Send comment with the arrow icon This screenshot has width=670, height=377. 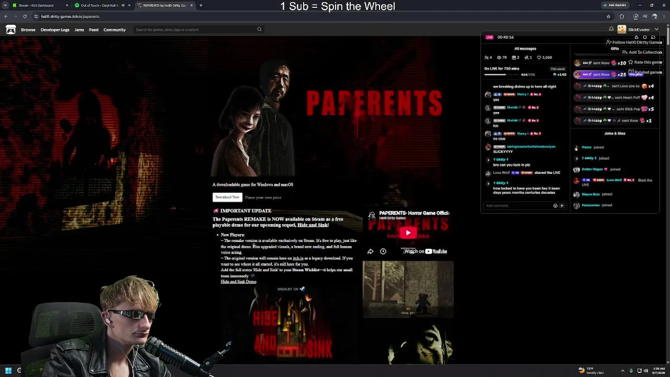562,206
